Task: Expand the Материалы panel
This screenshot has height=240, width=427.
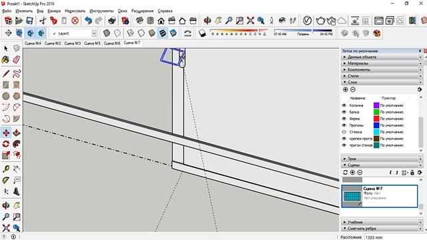Action: (x=382, y=63)
